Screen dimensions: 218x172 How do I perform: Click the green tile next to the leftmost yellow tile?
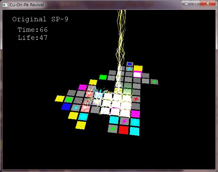69,99
